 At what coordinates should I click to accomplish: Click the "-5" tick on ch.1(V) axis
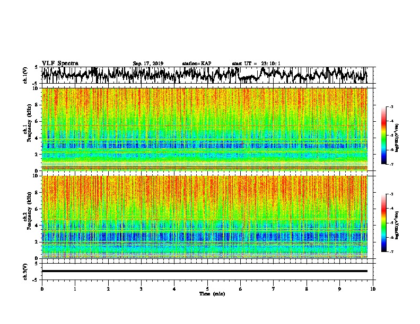[36, 83]
